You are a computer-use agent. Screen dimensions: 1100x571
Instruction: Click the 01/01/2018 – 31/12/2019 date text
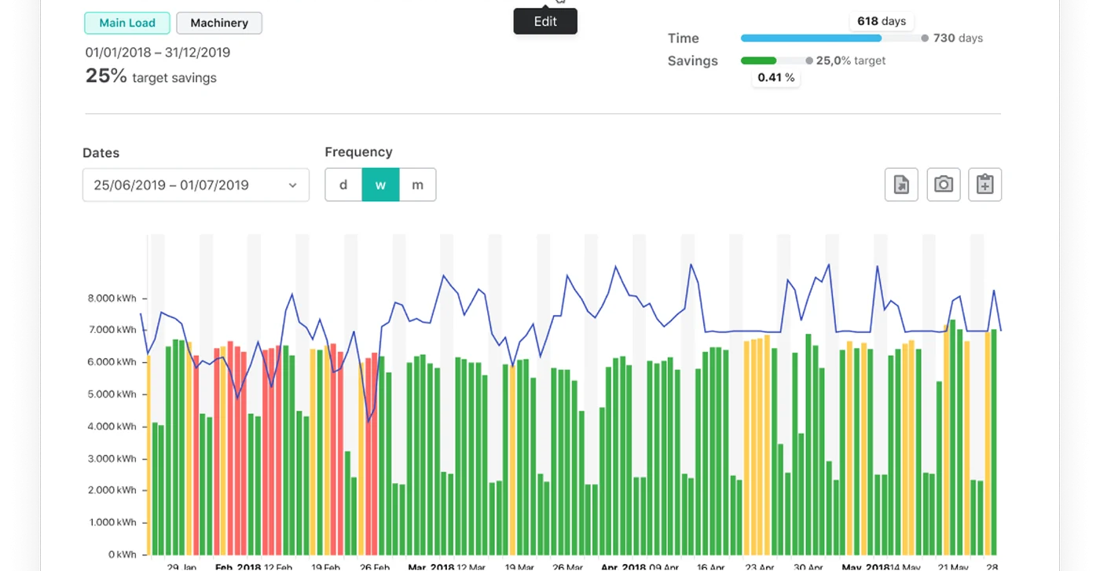click(x=157, y=52)
